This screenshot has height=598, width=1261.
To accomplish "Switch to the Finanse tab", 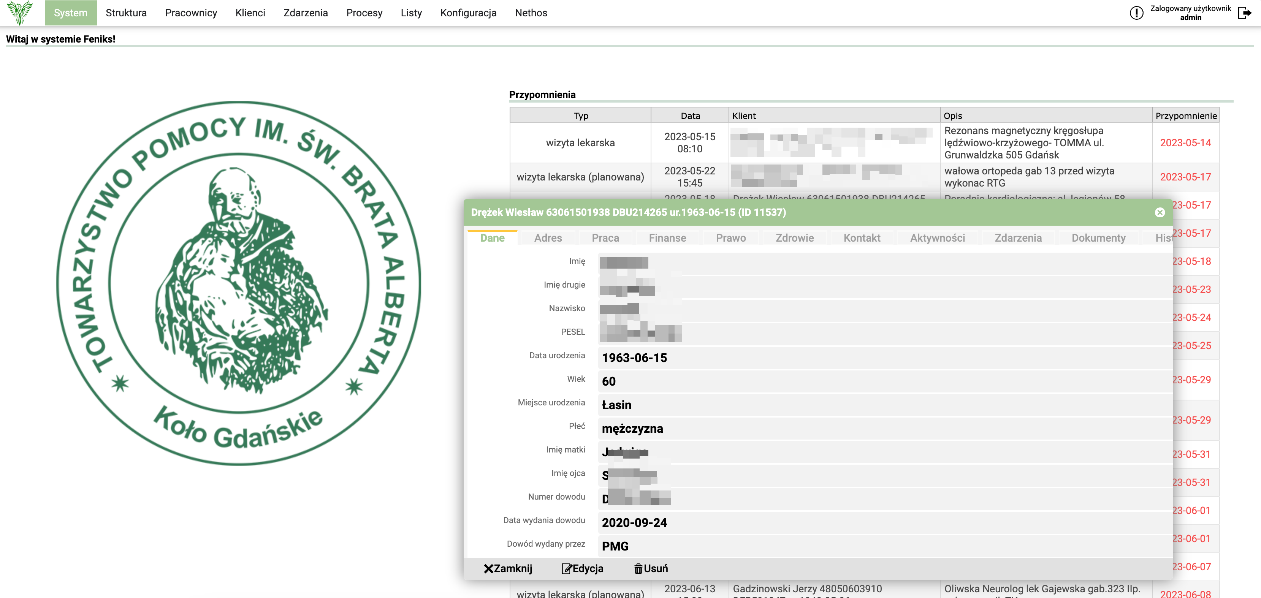I will point(667,238).
